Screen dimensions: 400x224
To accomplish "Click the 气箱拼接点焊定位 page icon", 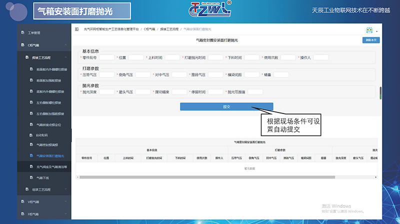I will click(31, 124).
